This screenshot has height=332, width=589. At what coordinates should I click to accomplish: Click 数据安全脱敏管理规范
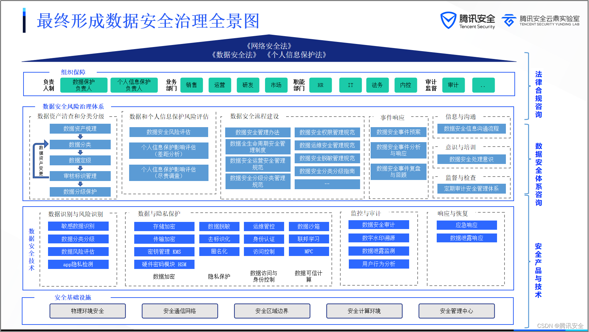(x=327, y=158)
